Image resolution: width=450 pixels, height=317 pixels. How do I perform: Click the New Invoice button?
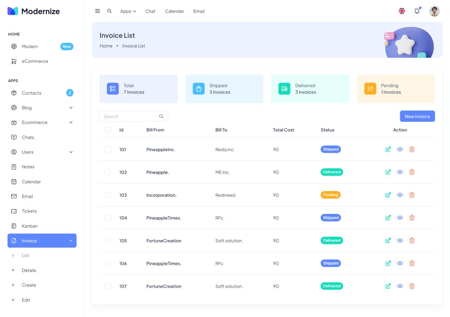(x=417, y=116)
